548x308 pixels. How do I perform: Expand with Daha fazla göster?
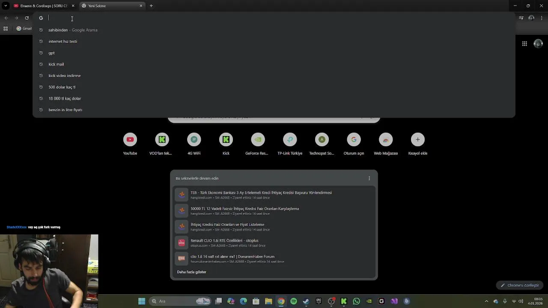coord(191,272)
